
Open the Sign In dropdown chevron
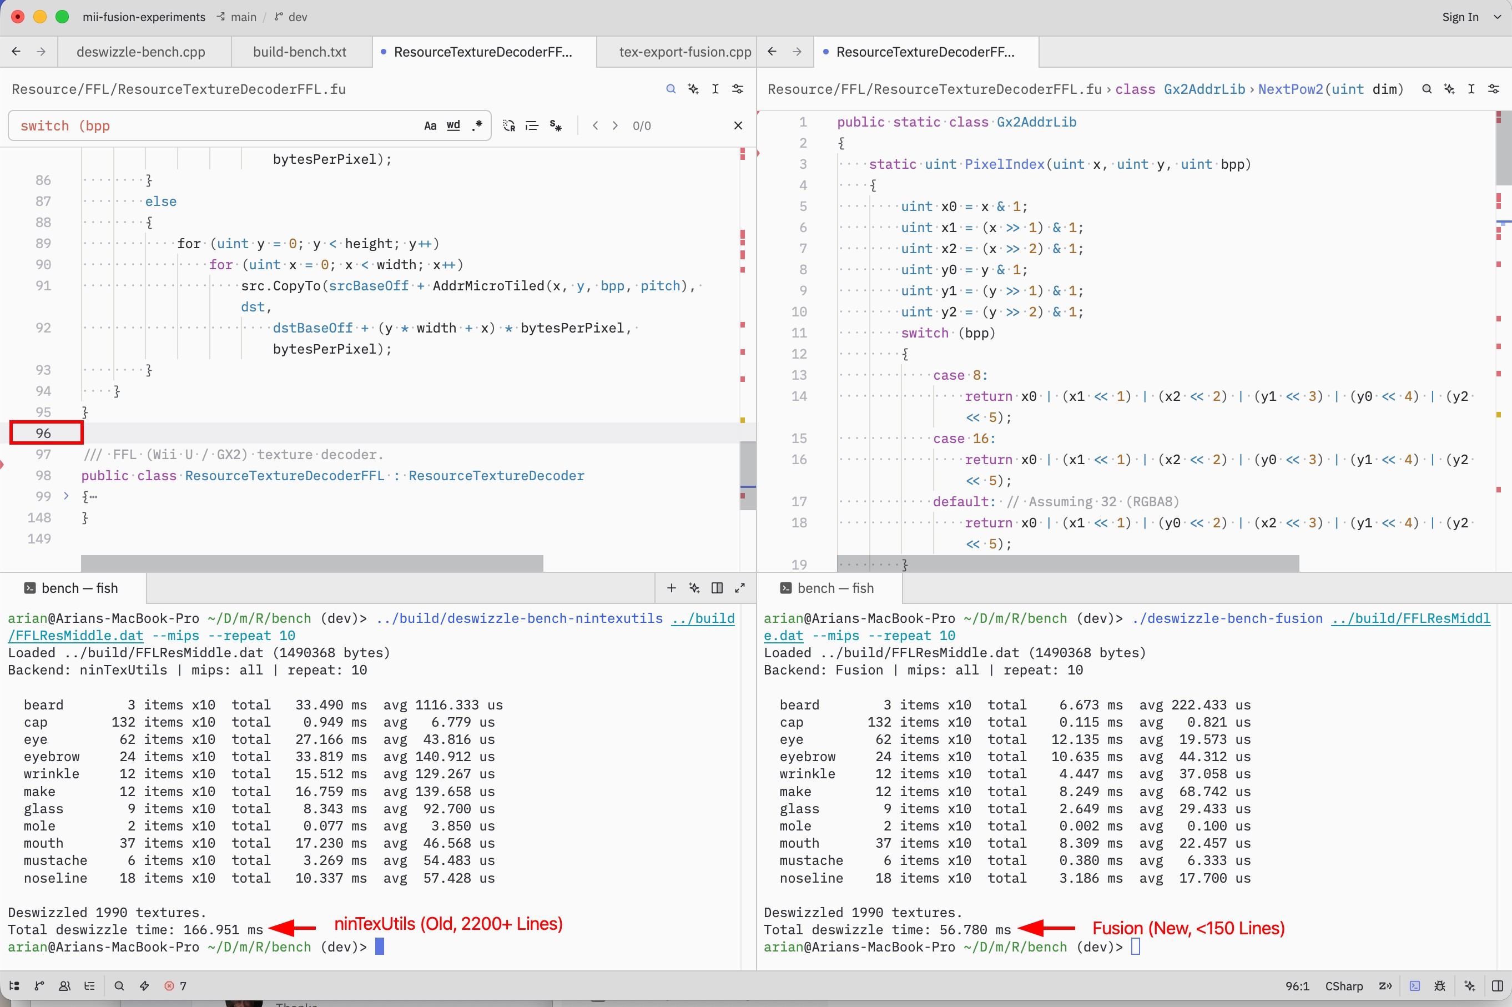(x=1497, y=17)
